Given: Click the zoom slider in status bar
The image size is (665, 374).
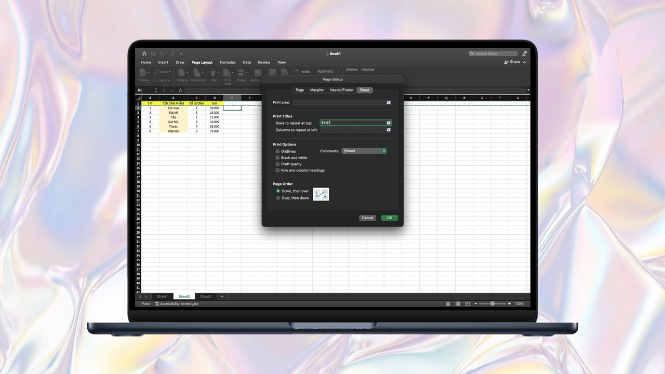Looking at the screenshot, I should [x=492, y=304].
